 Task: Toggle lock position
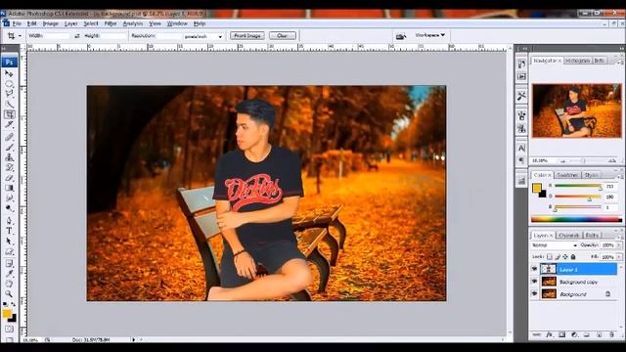(x=565, y=256)
